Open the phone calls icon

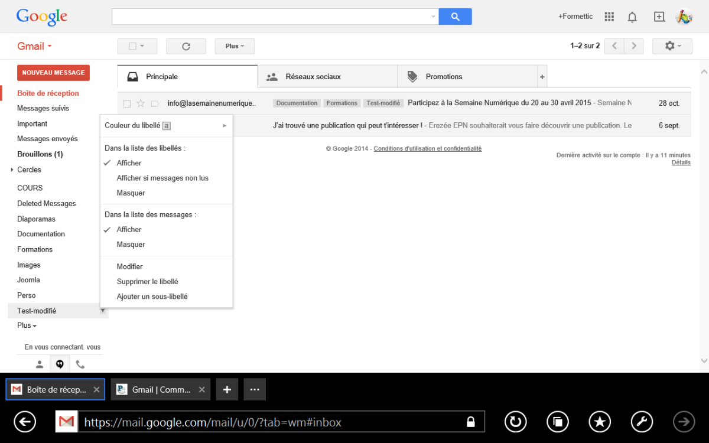tap(80, 364)
